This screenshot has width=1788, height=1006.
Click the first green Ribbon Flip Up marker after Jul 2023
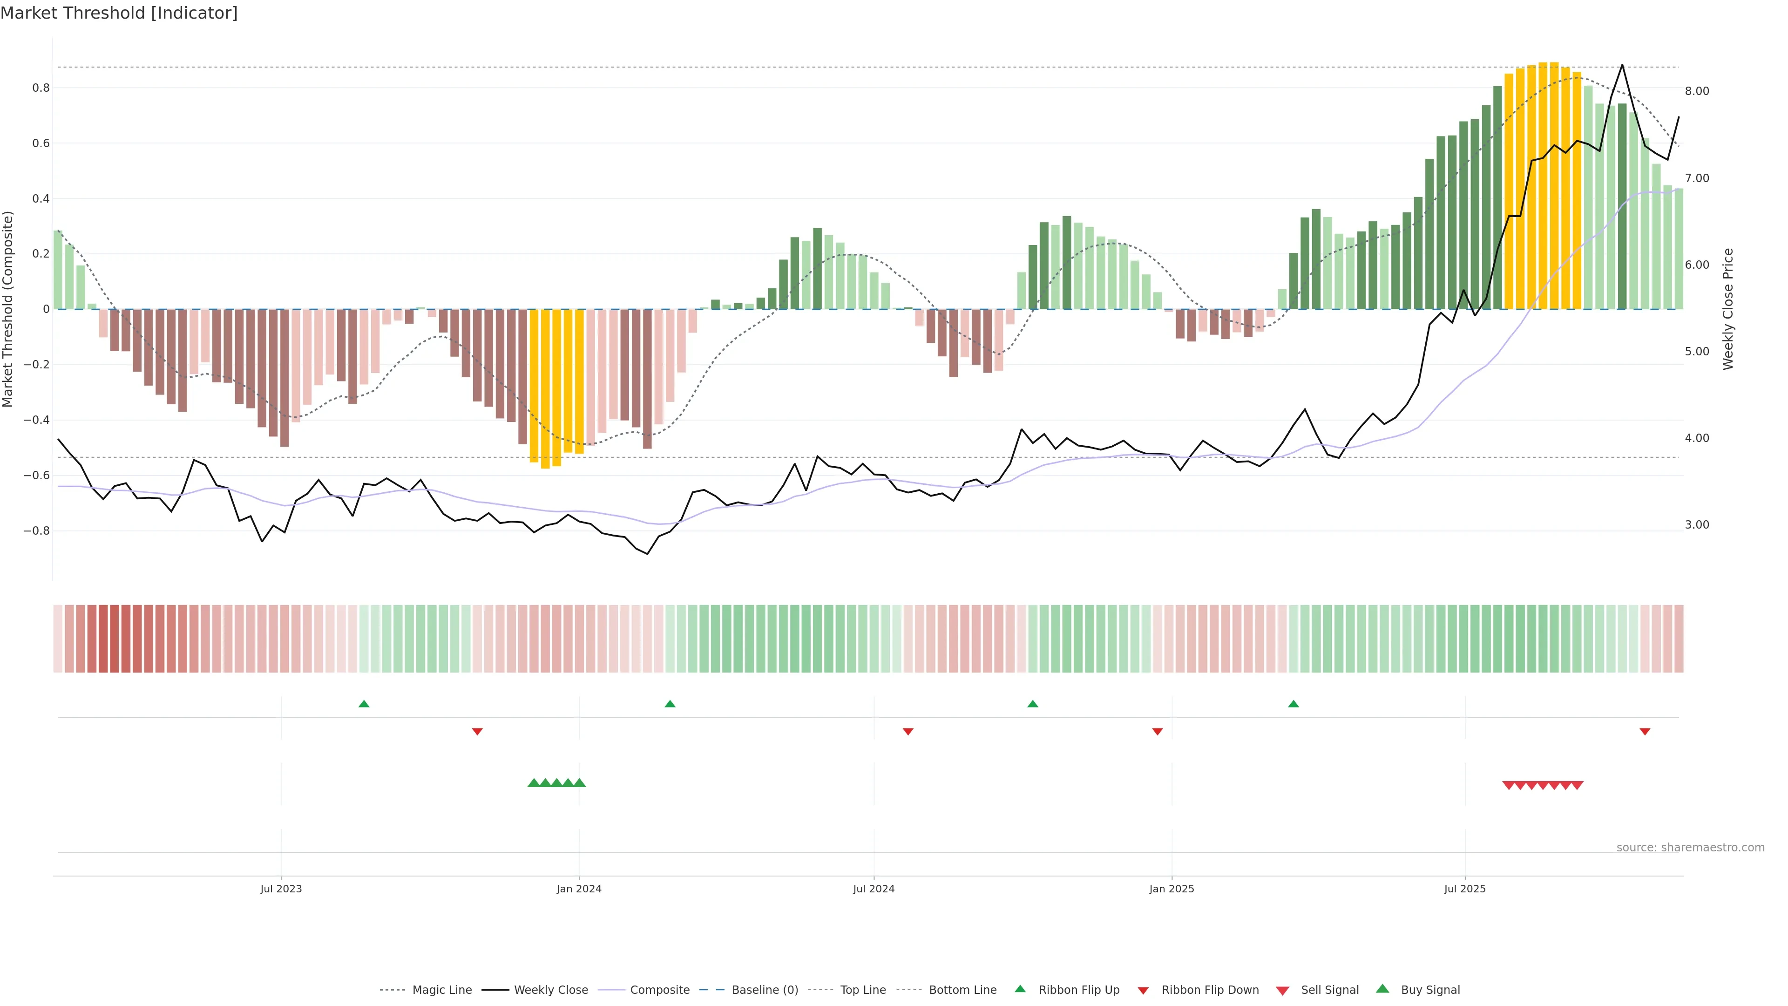point(364,704)
